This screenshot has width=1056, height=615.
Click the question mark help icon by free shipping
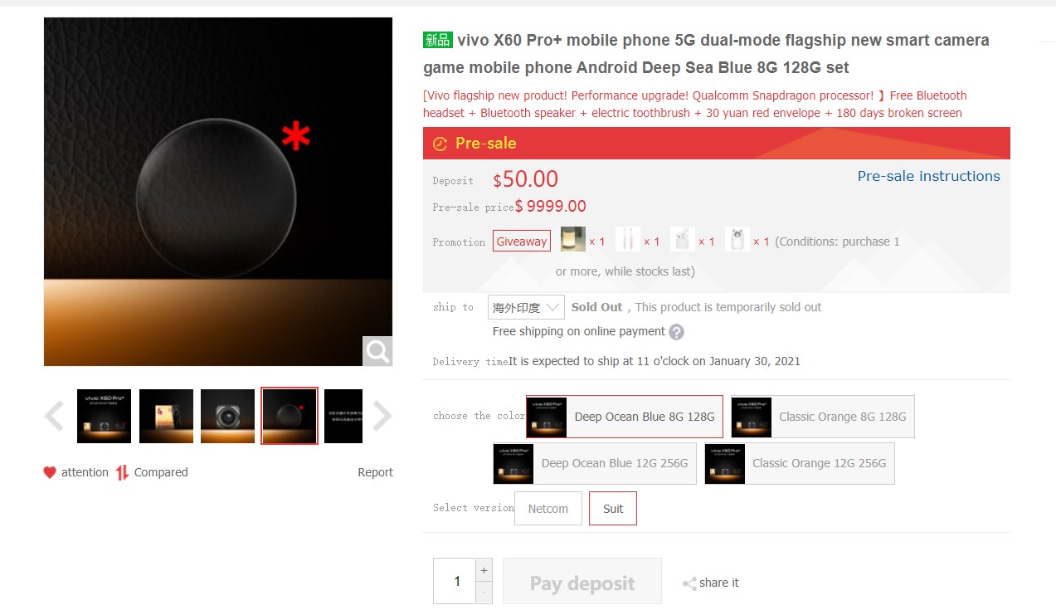click(x=677, y=332)
